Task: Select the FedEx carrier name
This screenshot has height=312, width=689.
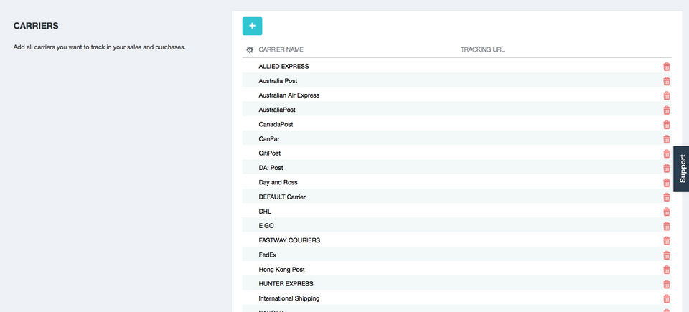Action: [268, 255]
